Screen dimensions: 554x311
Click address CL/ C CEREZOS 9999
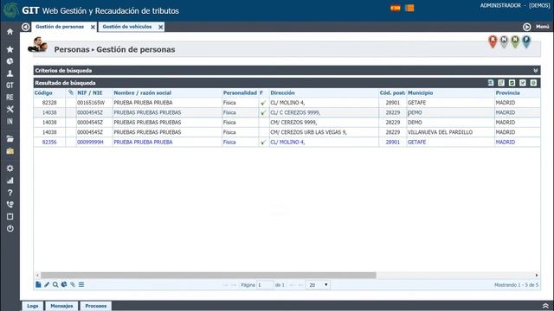(295, 112)
